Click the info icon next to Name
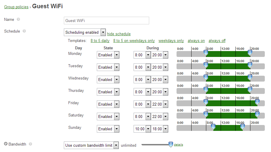Image resolution: width=271 pixels, height=152 pixels. click(18, 19)
